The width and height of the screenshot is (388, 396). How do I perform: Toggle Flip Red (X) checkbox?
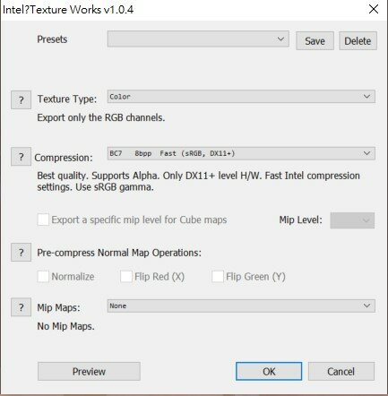pyautogui.click(x=126, y=277)
